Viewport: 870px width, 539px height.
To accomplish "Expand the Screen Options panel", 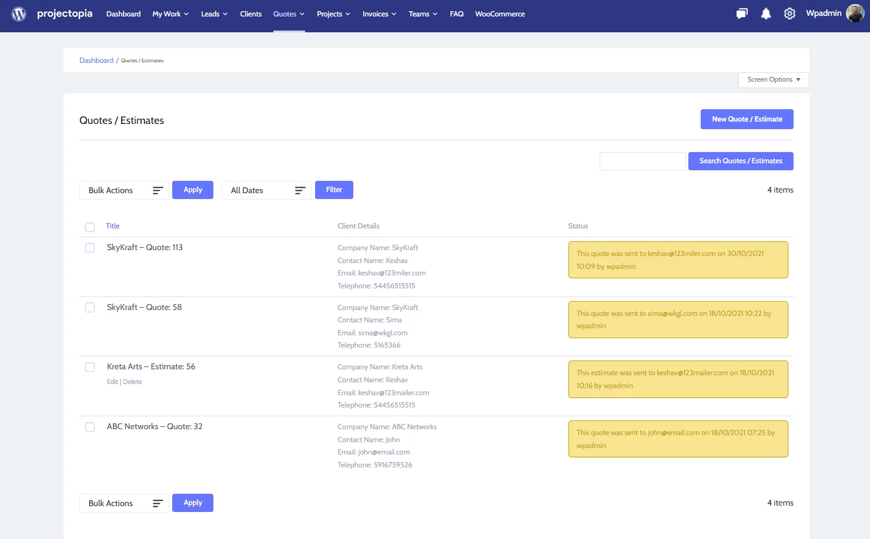I will (x=774, y=80).
